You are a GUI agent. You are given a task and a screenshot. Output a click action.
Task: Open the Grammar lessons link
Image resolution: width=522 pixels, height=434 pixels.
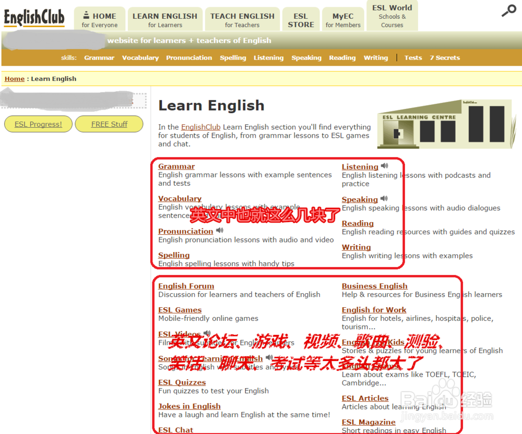(176, 166)
